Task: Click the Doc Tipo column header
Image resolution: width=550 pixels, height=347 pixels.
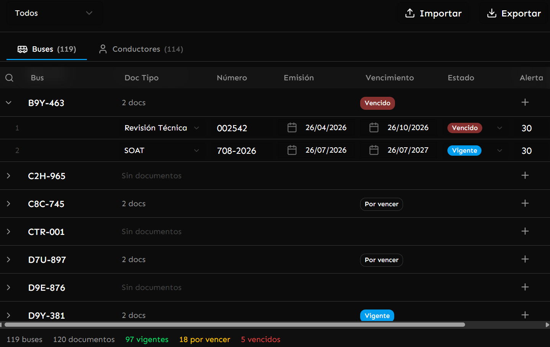Action: (142, 78)
